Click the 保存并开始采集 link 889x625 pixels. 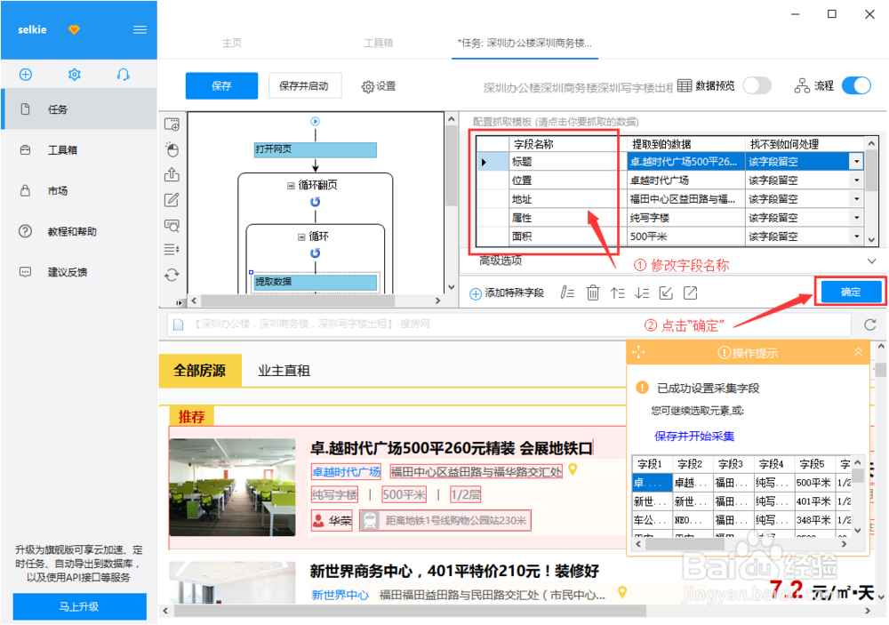[x=694, y=437]
